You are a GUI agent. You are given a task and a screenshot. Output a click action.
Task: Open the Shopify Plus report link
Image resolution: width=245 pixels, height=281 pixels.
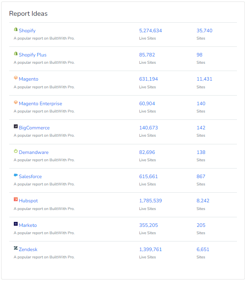[x=33, y=55]
